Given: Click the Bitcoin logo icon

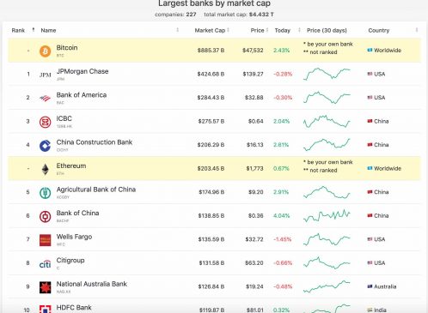Looking at the screenshot, I should coord(45,51).
